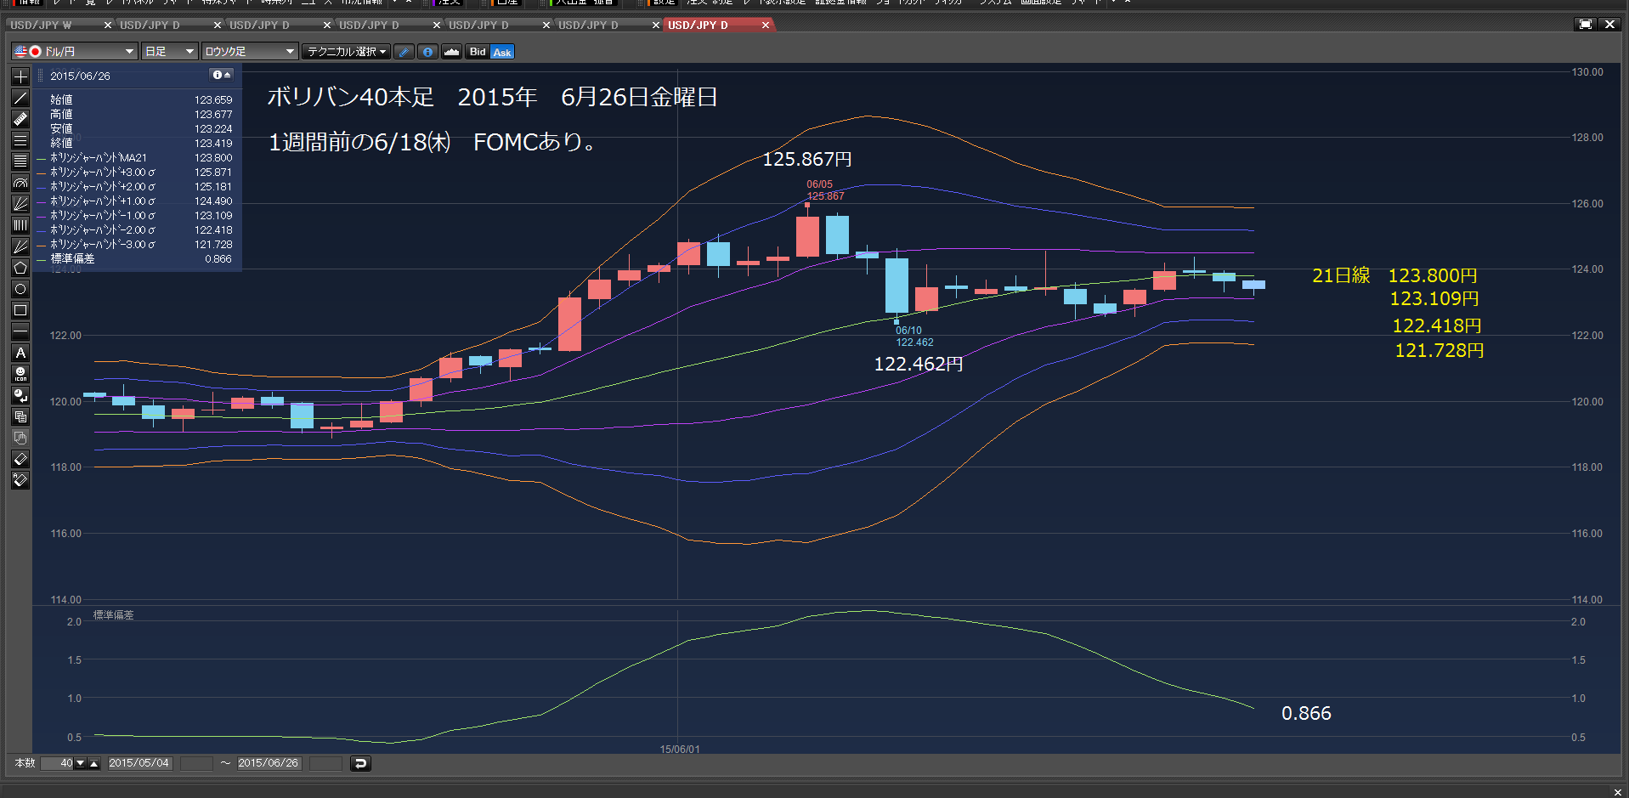This screenshot has height=798, width=1629.
Task: Click the reset range return-arrow button
Action: (360, 763)
